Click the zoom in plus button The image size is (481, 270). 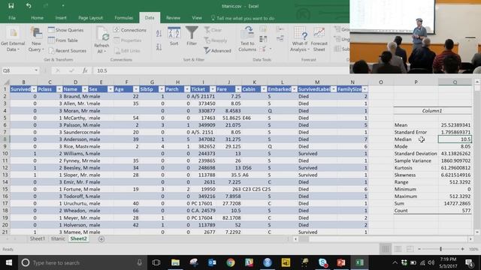click(x=463, y=249)
